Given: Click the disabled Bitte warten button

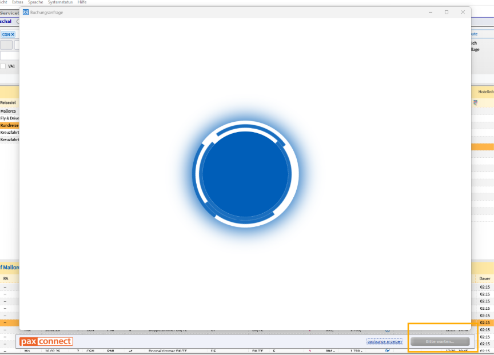Looking at the screenshot, I should click(440, 341).
